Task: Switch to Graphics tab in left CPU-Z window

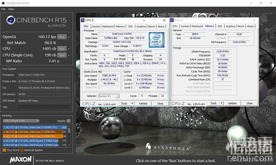Action: click(x=141, y=26)
